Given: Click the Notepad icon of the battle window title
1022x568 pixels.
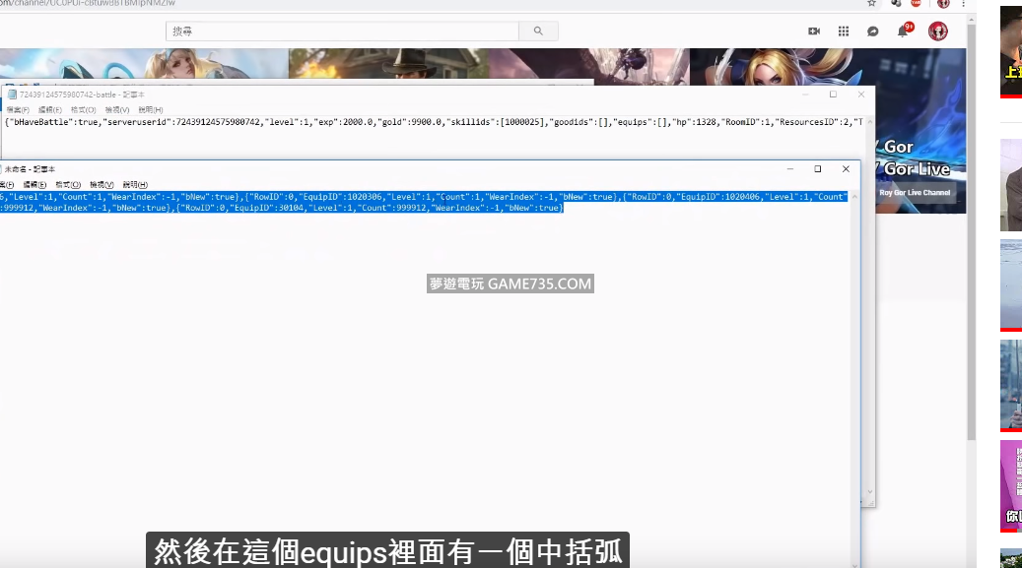Looking at the screenshot, I should 12,95.
